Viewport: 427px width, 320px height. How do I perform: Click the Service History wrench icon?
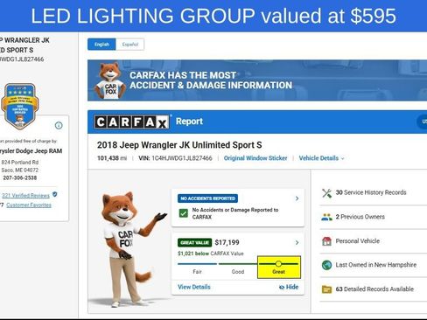pyautogui.click(x=326, y=192)
